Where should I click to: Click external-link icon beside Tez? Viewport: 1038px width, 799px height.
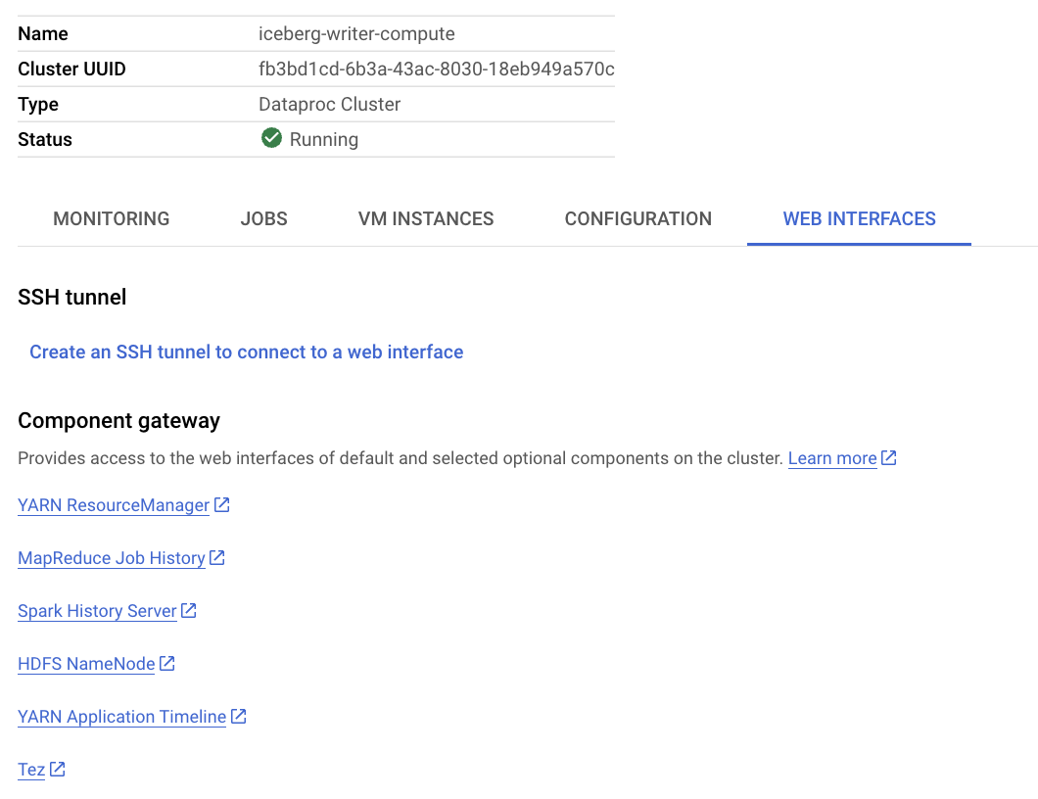(x=58, y=770)
